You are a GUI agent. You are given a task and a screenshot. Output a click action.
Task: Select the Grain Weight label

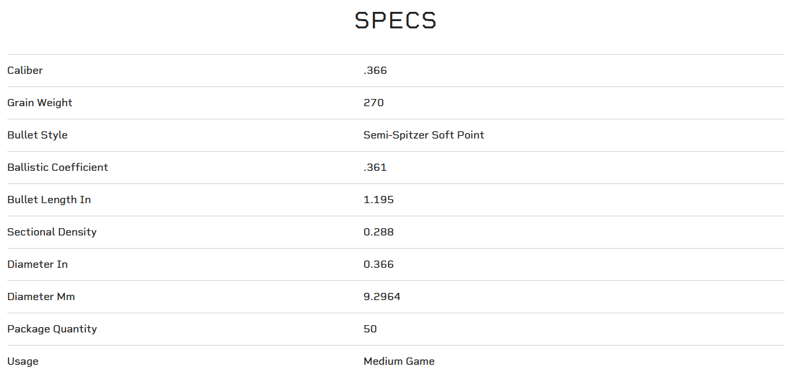tap(40, 103)
